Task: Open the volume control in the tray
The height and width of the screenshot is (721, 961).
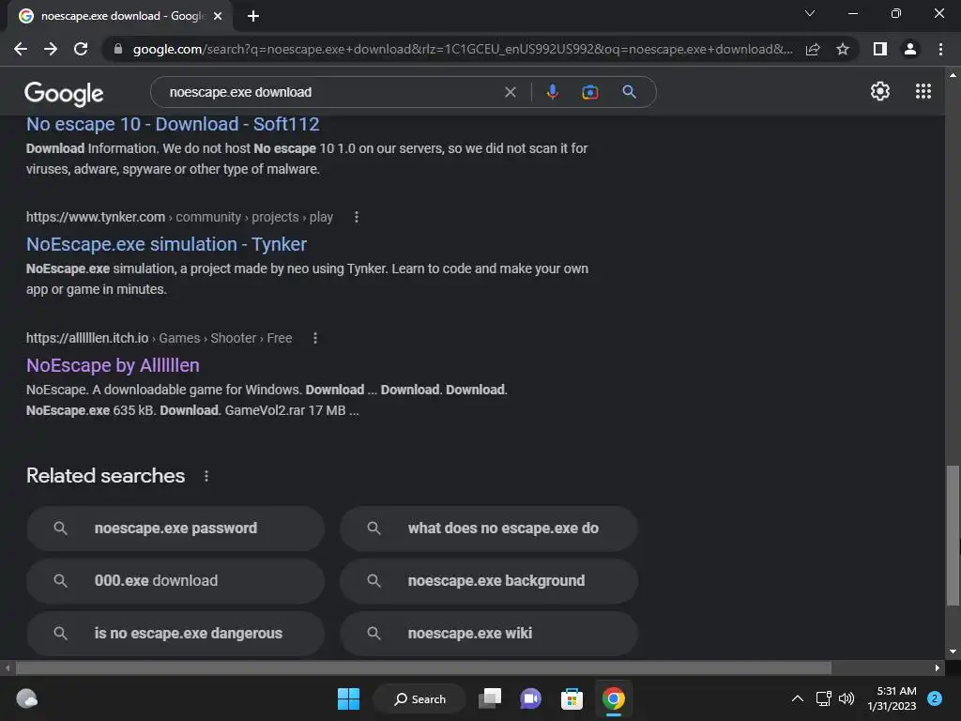Action: coord(847,698)
